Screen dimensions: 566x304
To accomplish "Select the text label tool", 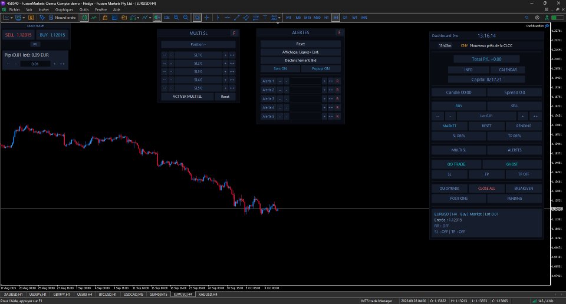I will coord(265,17).
